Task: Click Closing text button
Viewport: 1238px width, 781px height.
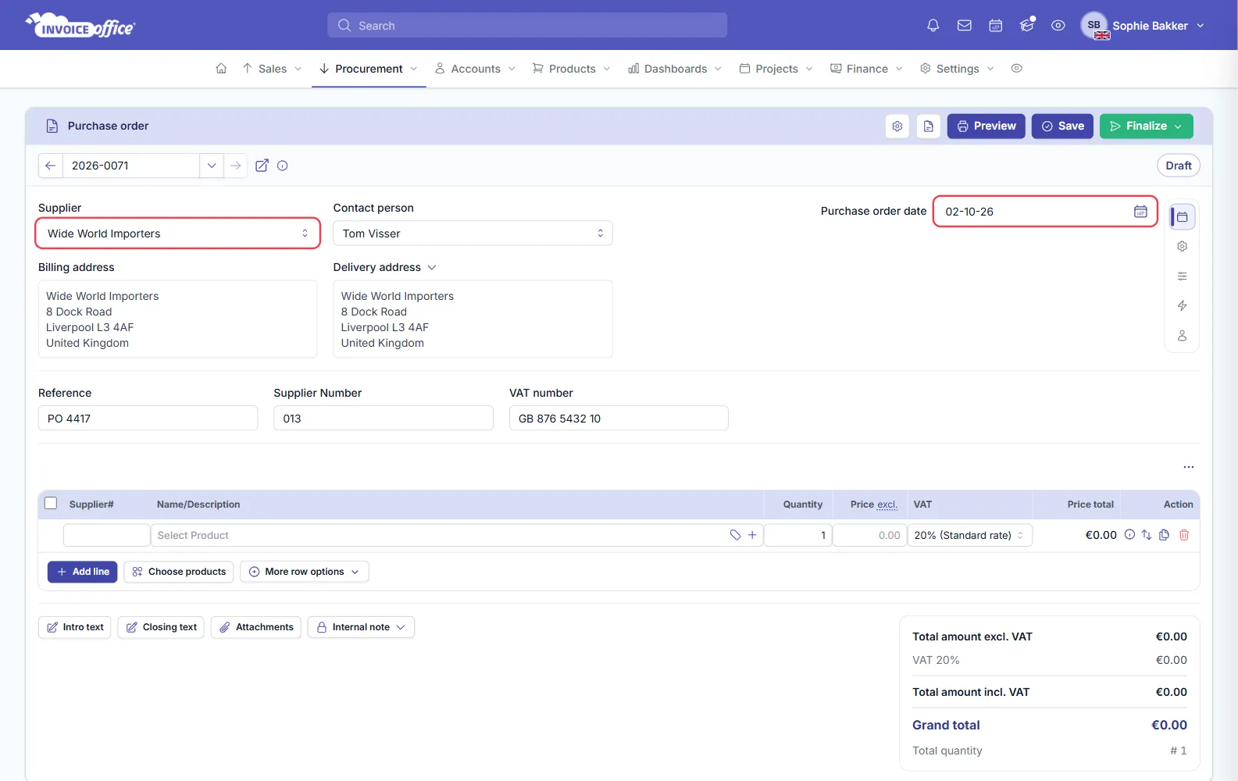Action: (x=161, y=627)
